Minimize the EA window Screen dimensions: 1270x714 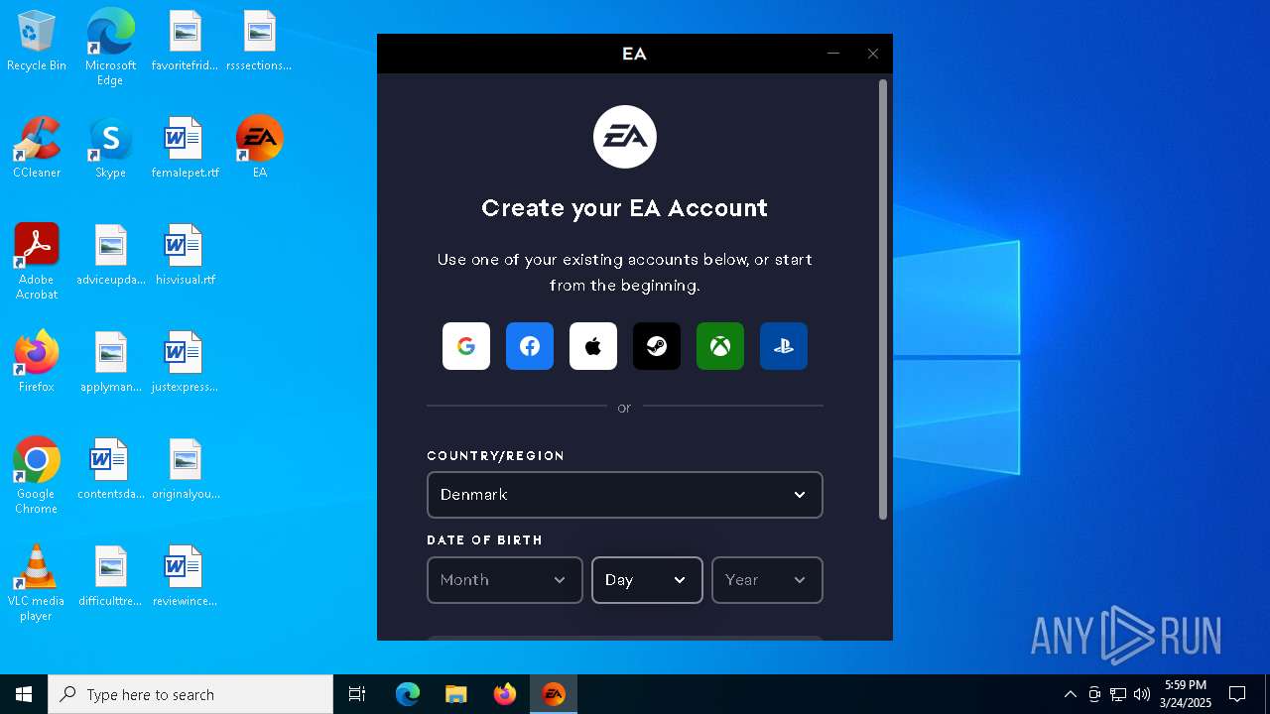coord(833,54)
